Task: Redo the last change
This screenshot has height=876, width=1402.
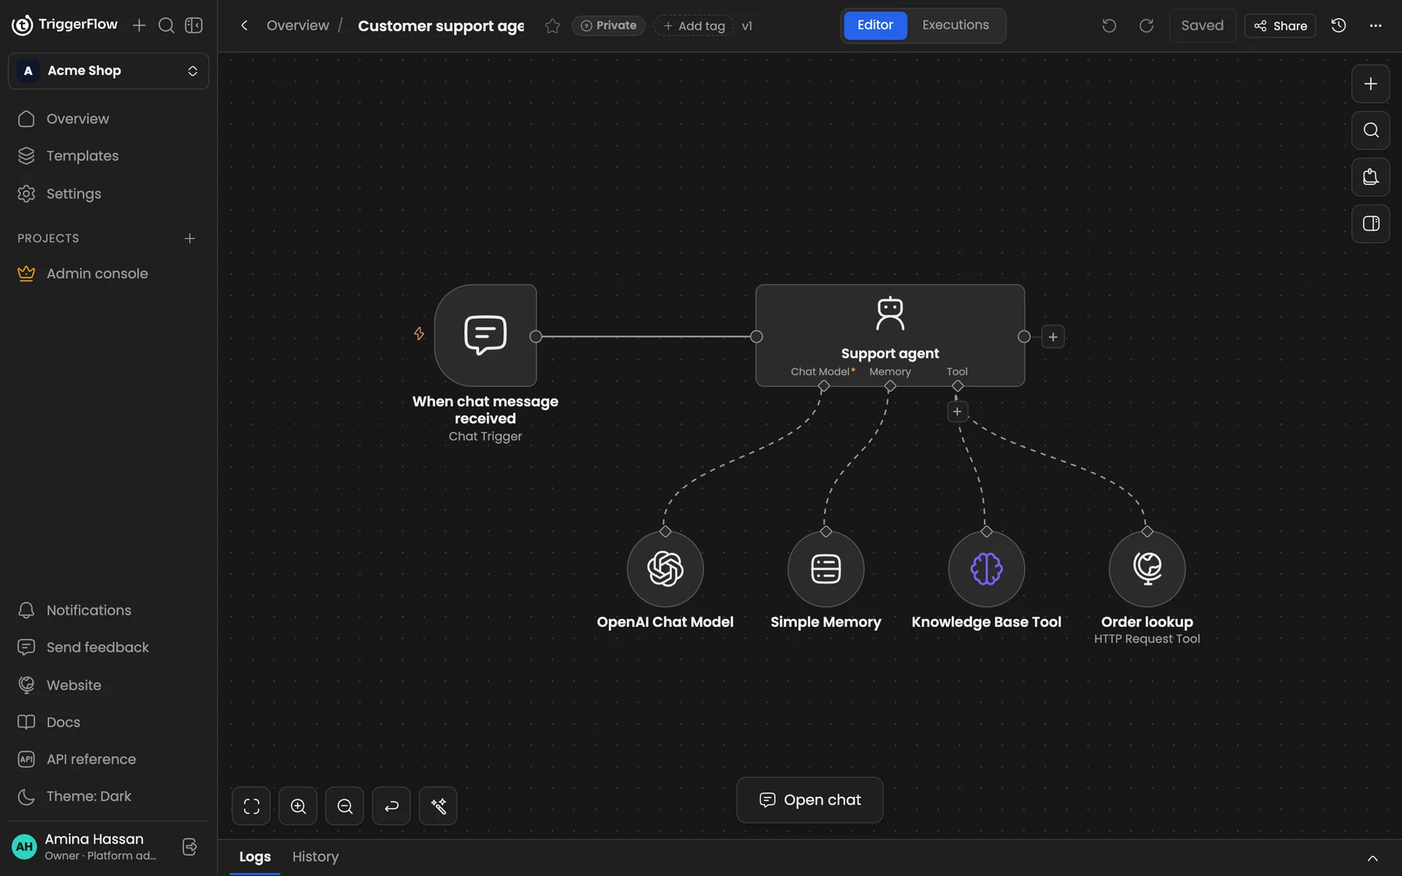Action: (1147, 26)
